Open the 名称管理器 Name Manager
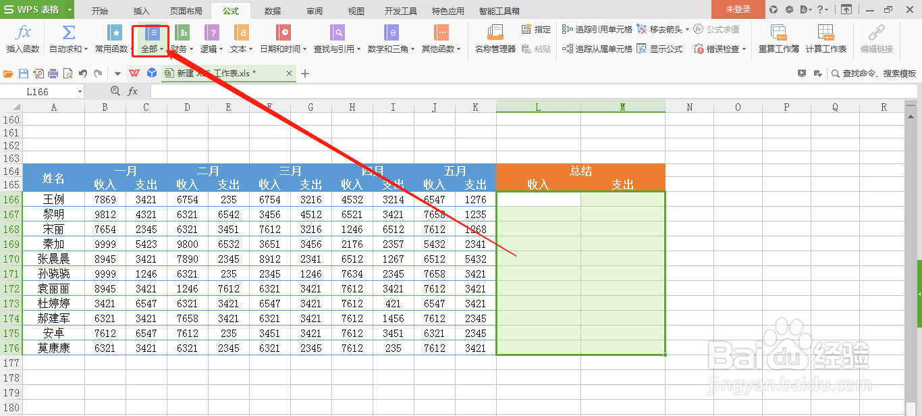This screenshot has height=416, width=922. [x=495, y=39]
